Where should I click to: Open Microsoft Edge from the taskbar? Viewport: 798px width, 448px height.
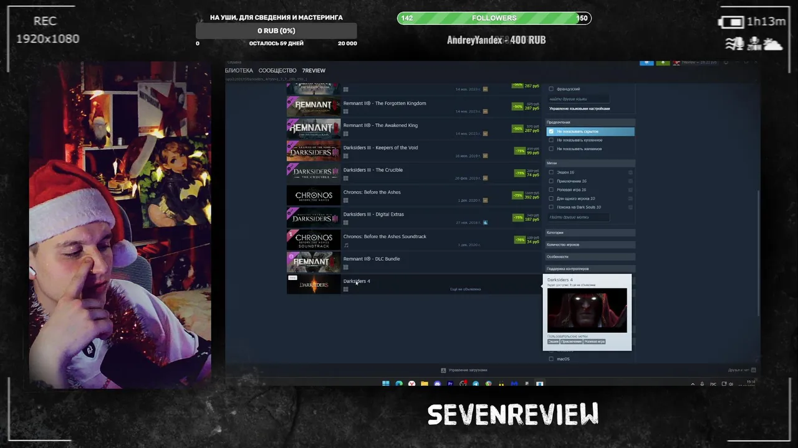[x=399, y=384]
